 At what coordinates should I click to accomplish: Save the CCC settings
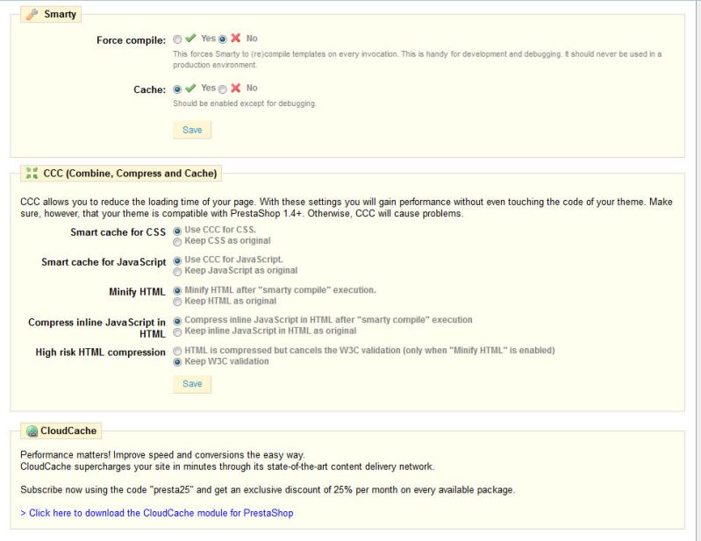pos(192,384)
